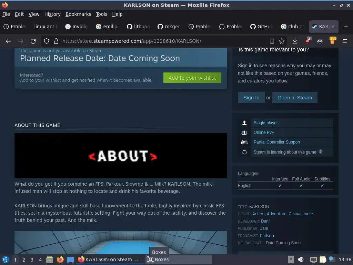This screenshot has height=265, width=353.
Task: Click the Steam help question mark icon
Action: point(321,152)
